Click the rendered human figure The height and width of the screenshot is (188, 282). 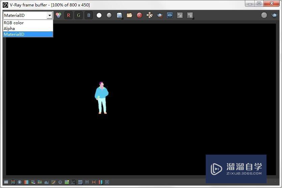(102, 98)
